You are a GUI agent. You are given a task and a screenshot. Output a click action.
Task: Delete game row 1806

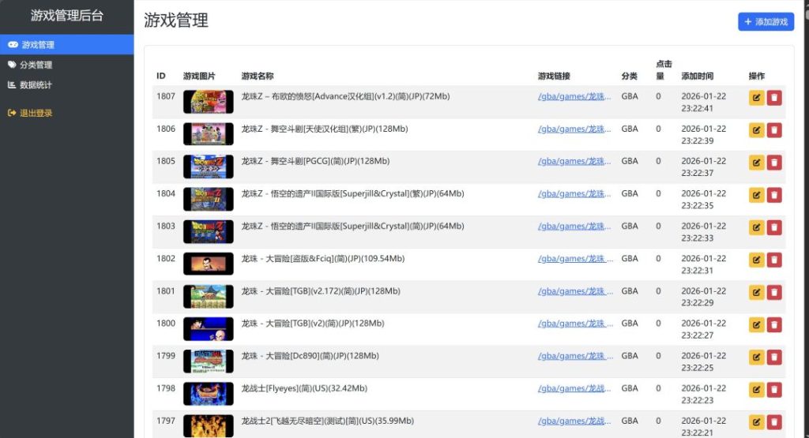[x=774, y=130]
